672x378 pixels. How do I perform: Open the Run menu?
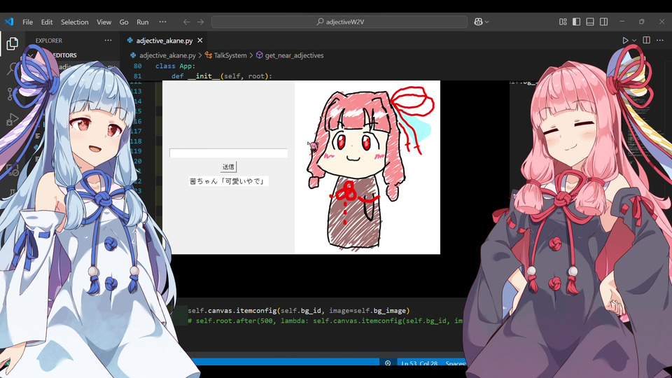(x=142, y=22)
